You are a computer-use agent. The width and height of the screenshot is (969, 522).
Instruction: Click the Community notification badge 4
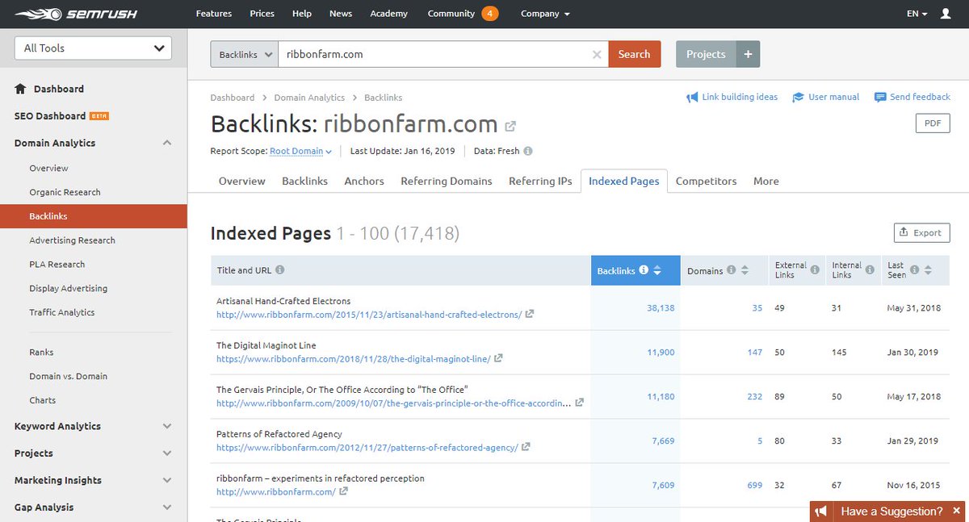point(489,14)
